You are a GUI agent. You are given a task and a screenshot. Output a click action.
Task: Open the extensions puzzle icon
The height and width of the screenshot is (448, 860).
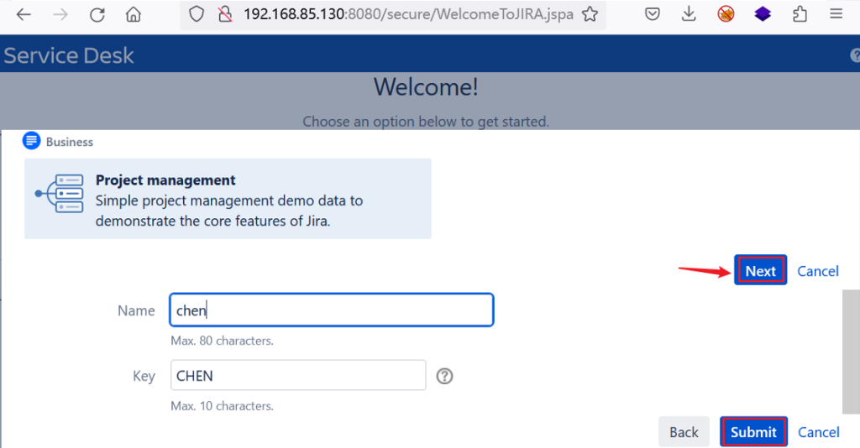[x=800, y=14]
